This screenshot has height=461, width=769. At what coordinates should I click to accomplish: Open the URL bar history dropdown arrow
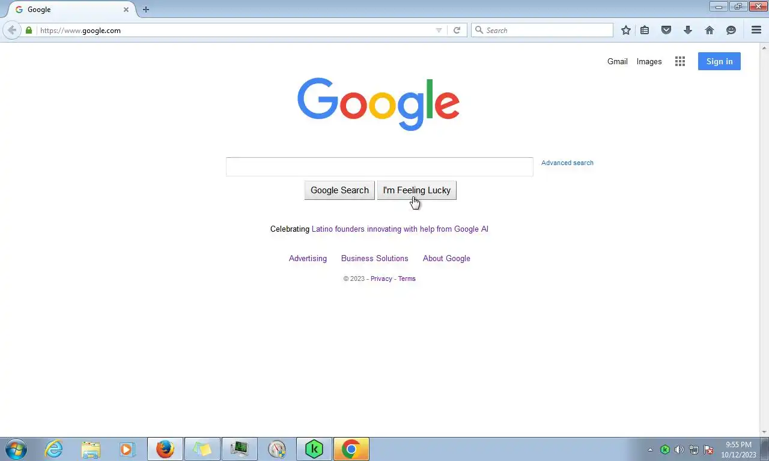tap(439, 31)
